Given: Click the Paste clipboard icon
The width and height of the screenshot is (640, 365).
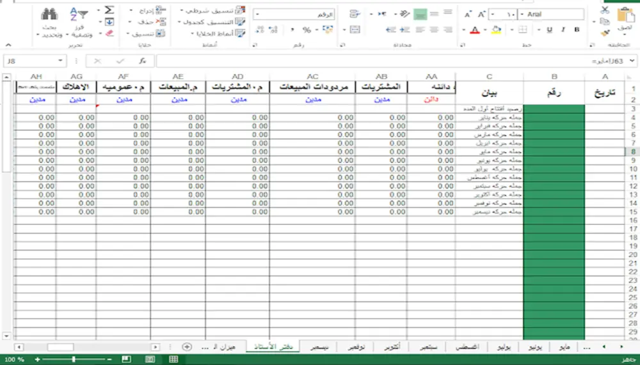Looking at the screenshot, I should click(x=625, y=15).
